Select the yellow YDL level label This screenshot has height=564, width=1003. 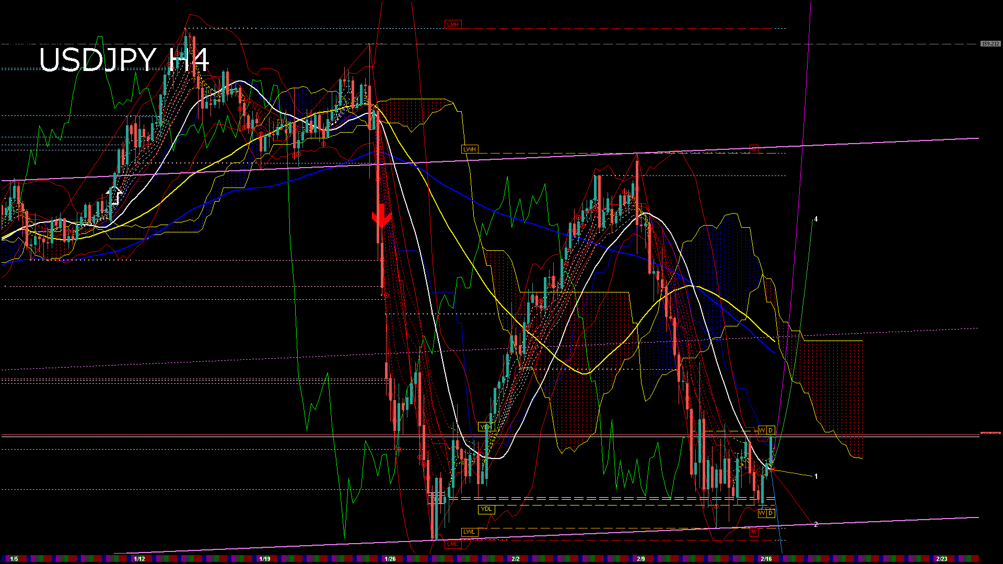click(486, 509)
